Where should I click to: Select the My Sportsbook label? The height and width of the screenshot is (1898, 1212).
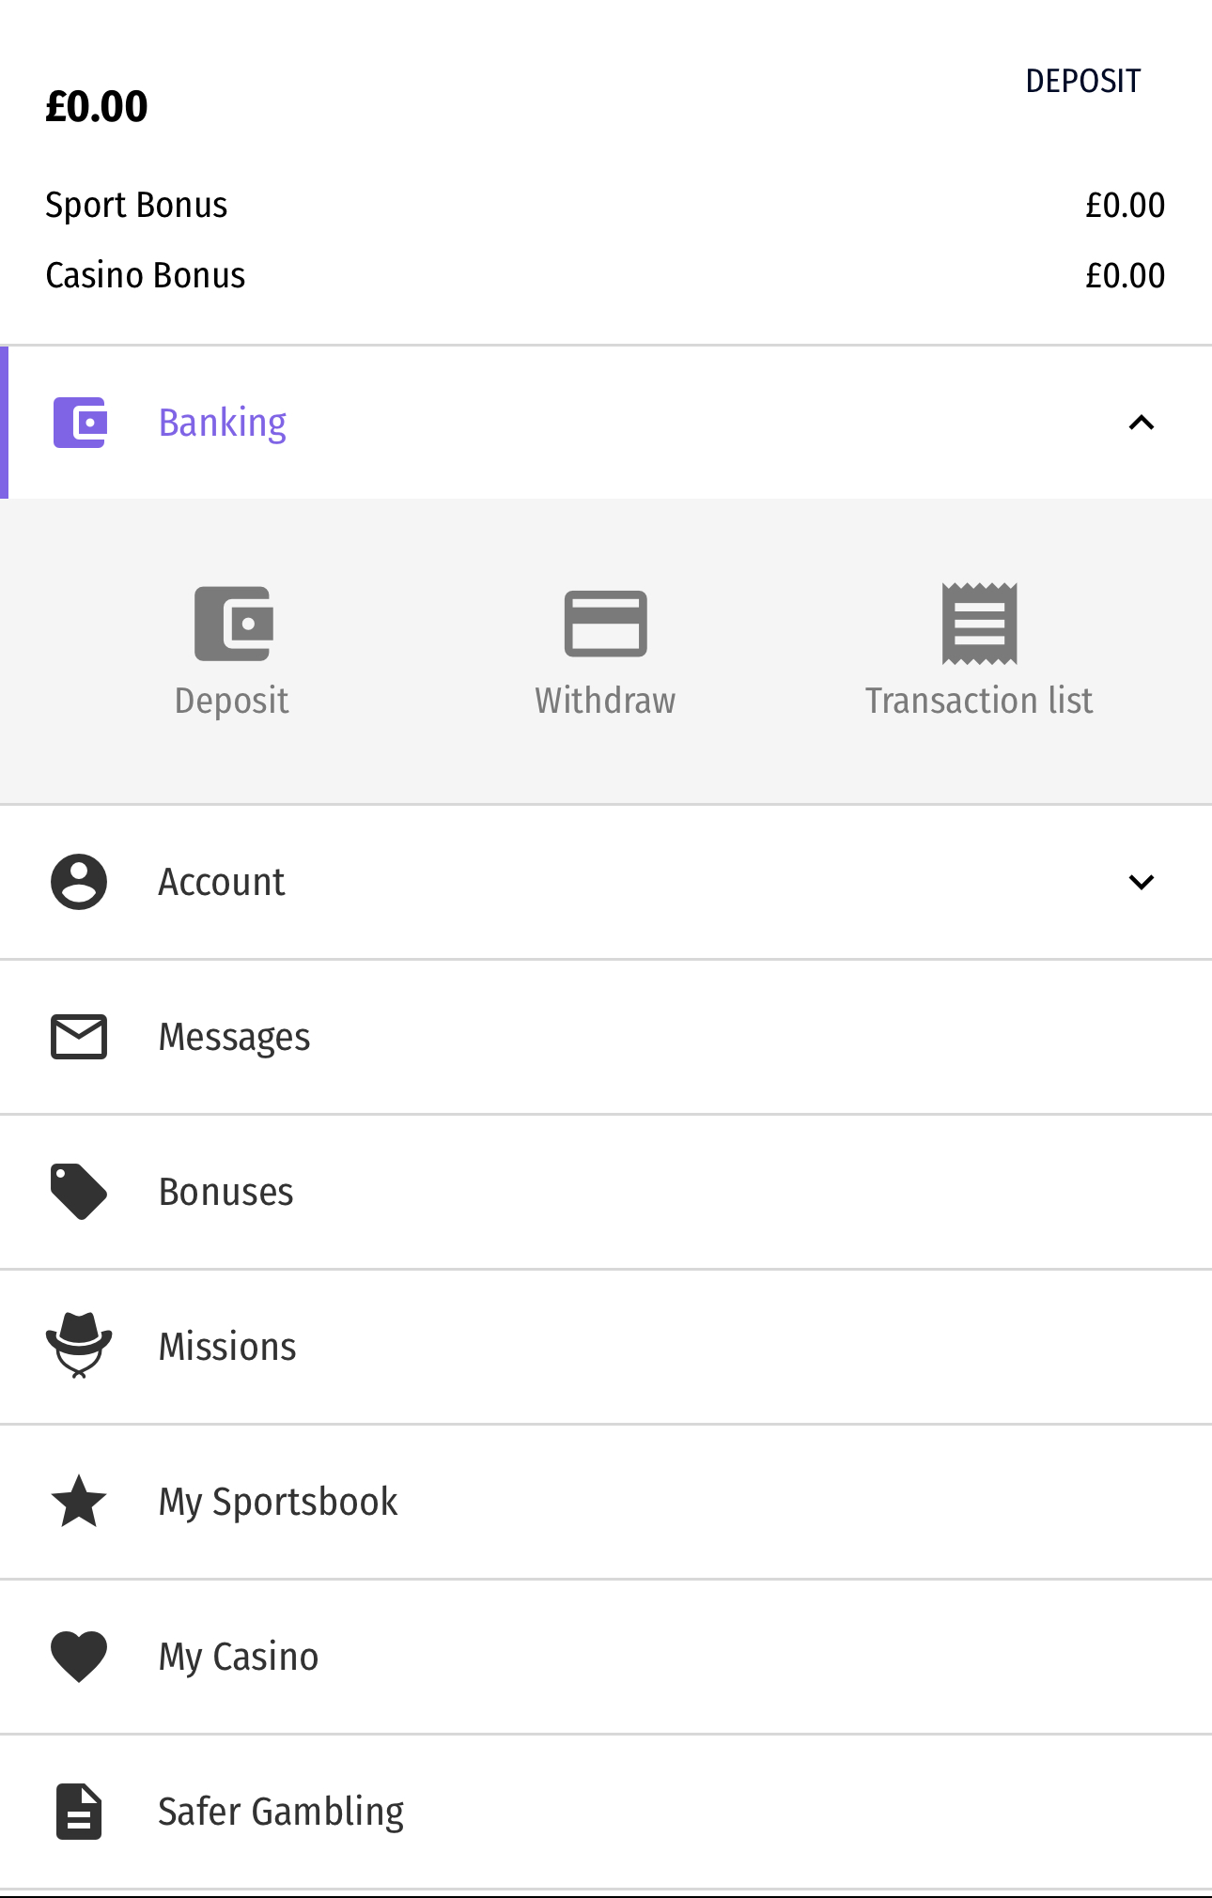coord(278,1501)
